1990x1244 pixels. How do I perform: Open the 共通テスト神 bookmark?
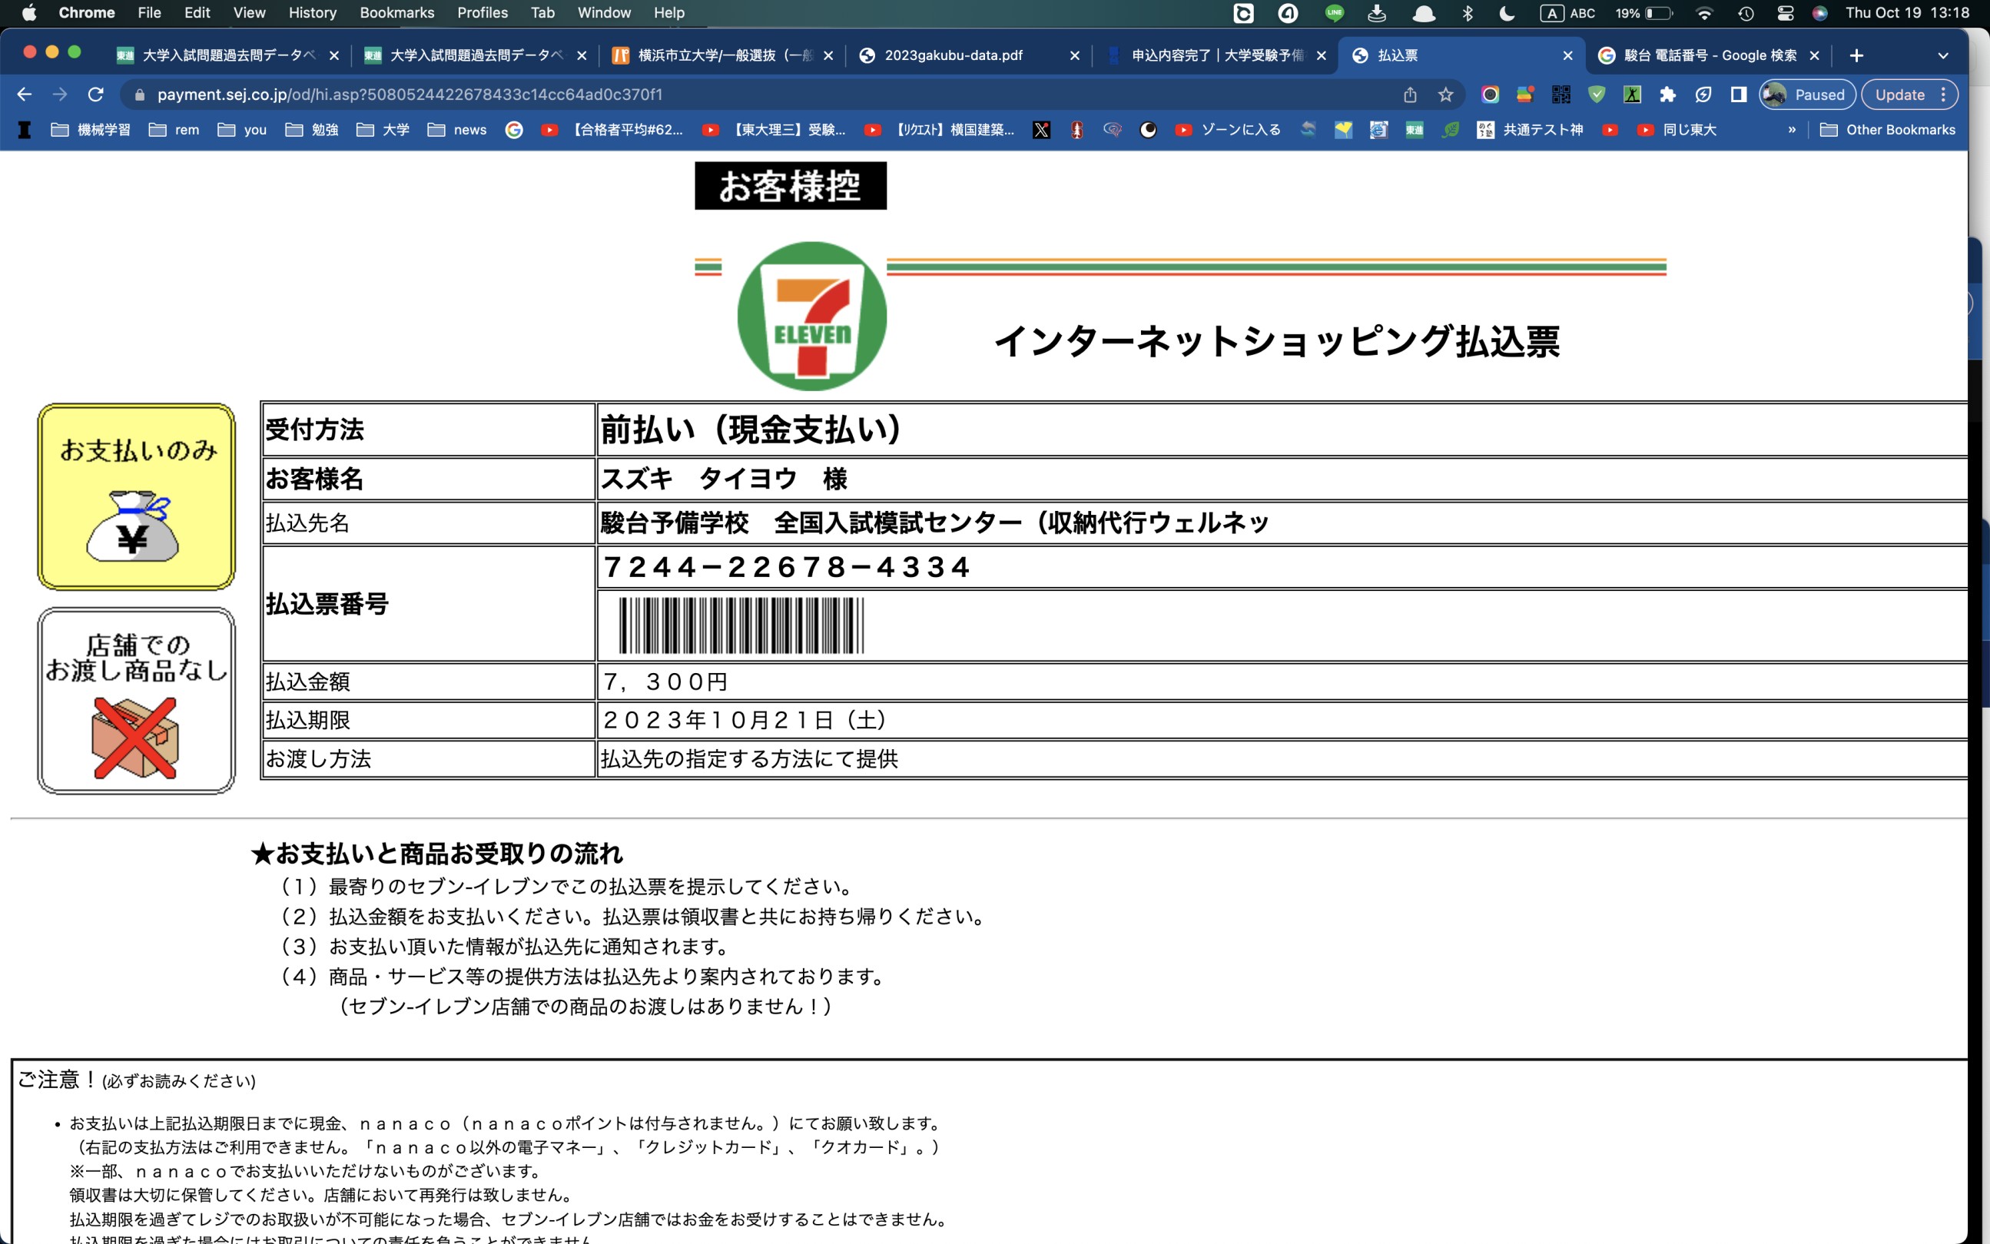(1529, 130)
